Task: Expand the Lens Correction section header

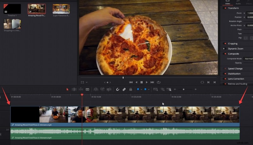Action: (236, 79)
